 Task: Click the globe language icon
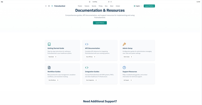pos(135,6)
